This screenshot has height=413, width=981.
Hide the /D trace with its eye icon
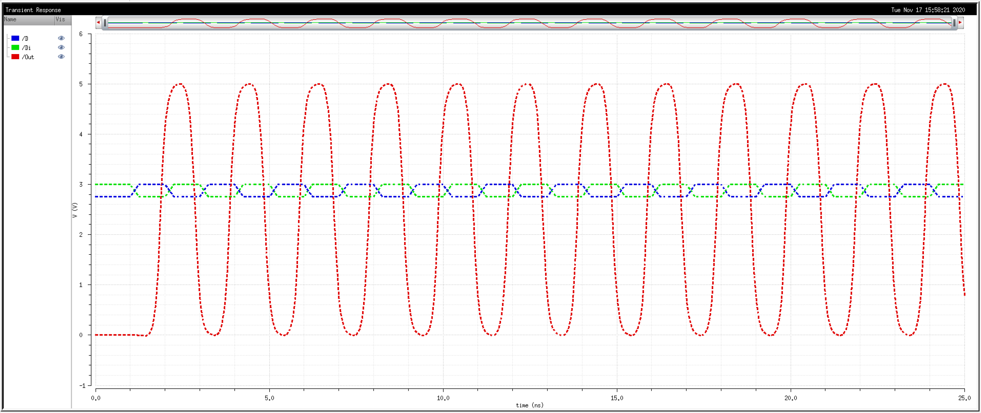pos(61,38)
